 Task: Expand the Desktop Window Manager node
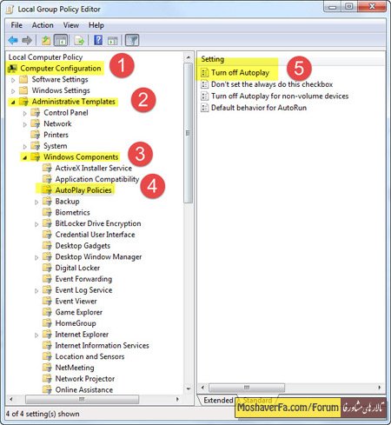pos(36,257)
